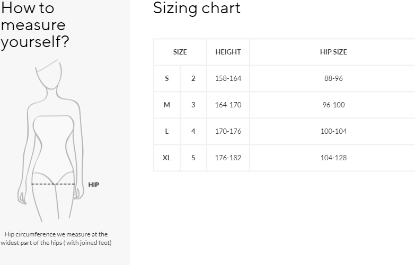Click size number 5 cell
Image resolution: width=415 pixels, height=265 pixels.
point(193,158)
